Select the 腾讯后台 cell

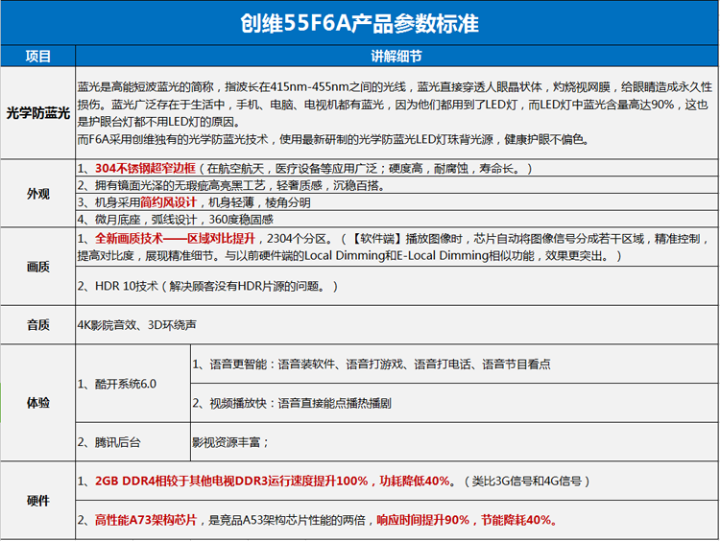pyautogui.click(x=132, y=442)
